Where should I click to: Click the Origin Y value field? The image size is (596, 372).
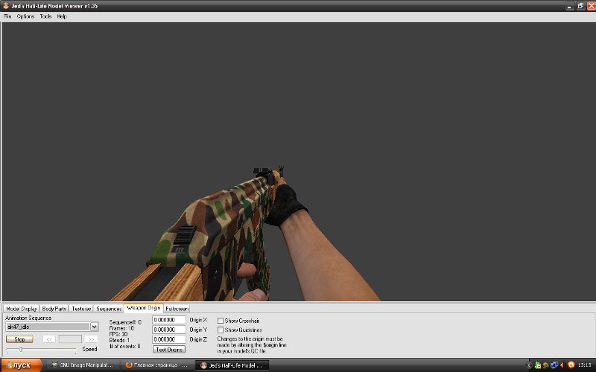[169, 330]
